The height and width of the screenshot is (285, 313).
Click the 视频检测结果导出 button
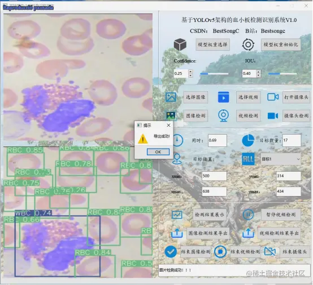[x=279, y=233]
